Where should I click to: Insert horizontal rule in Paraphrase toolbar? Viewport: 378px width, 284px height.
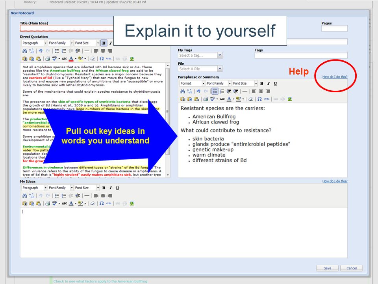tap(245, 91)
